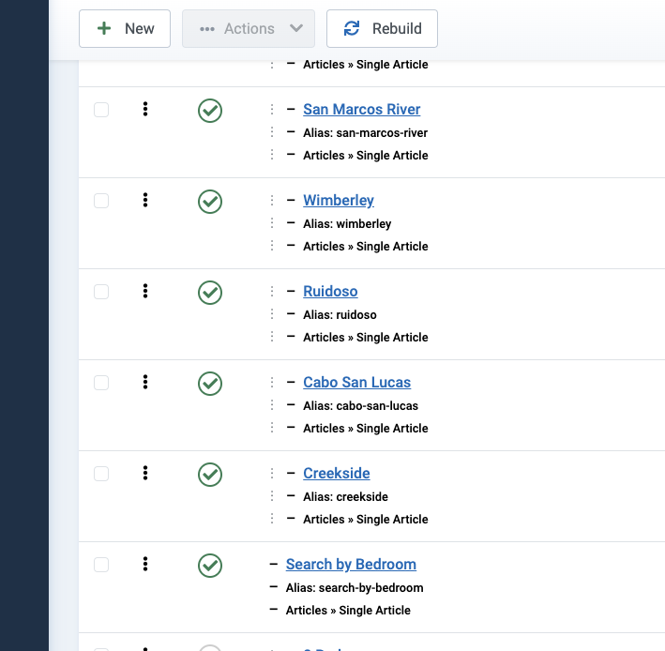The width and height of the screenshot is (665, 651).
Task: Select the Cabo San Lucas row checkbox
Action: [x=101, y=383]
